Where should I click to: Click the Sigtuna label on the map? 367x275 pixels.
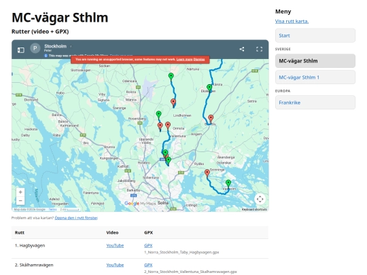(103, 100)
